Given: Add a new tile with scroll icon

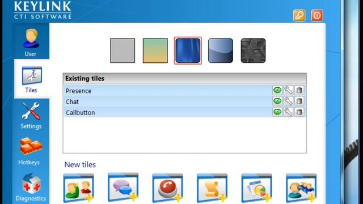Looking at the screenshot, I should (212, 188).
